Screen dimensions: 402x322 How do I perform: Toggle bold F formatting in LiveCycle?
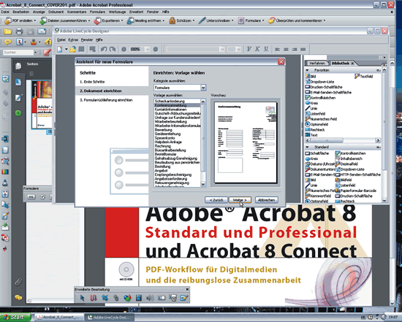(249, 49)
